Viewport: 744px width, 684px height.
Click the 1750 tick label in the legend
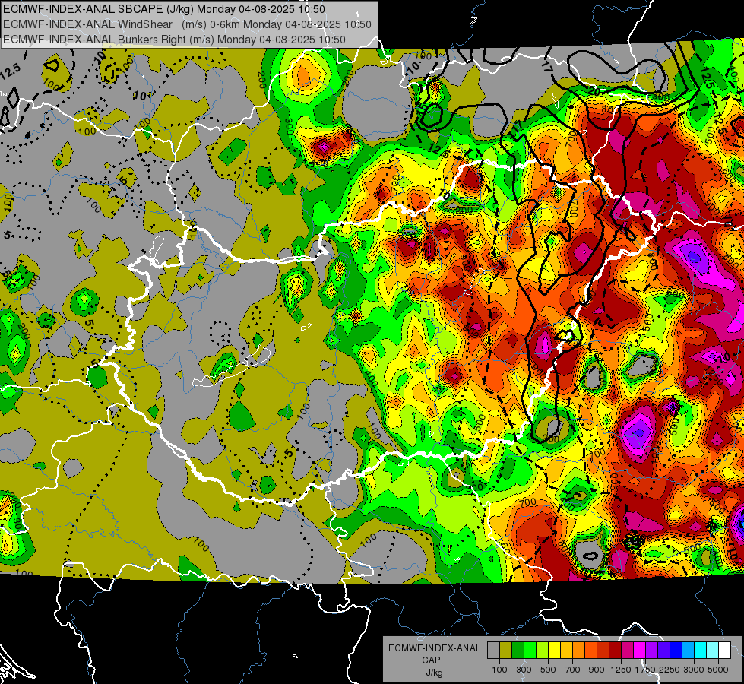[x=646, y=670]
